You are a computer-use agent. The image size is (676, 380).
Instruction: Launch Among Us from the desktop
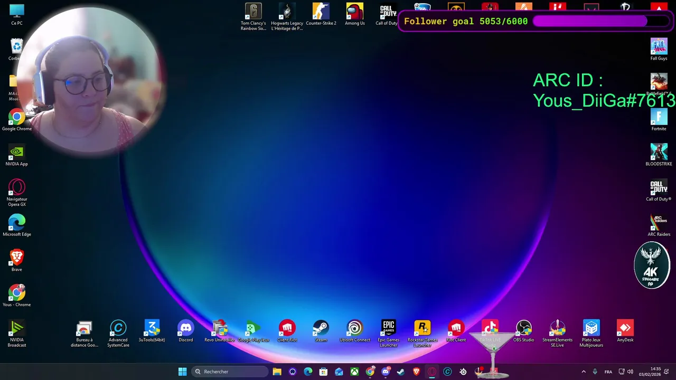click(355, 15)
